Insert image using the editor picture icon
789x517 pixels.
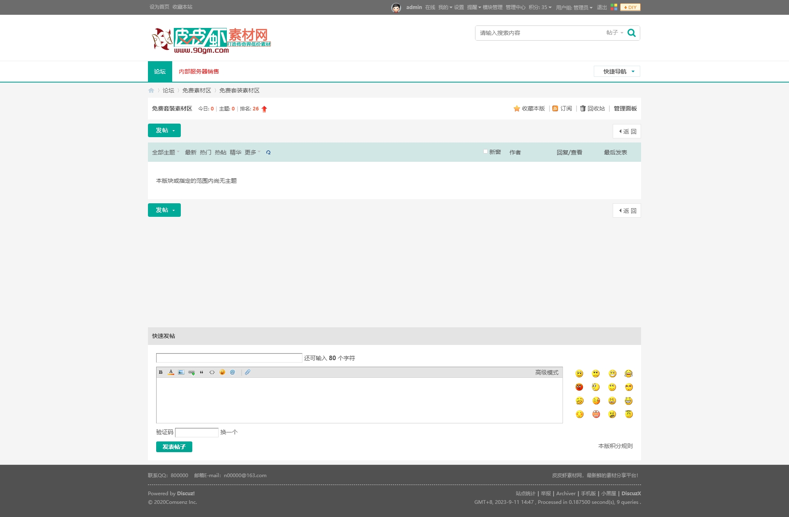tap(181, 372)
